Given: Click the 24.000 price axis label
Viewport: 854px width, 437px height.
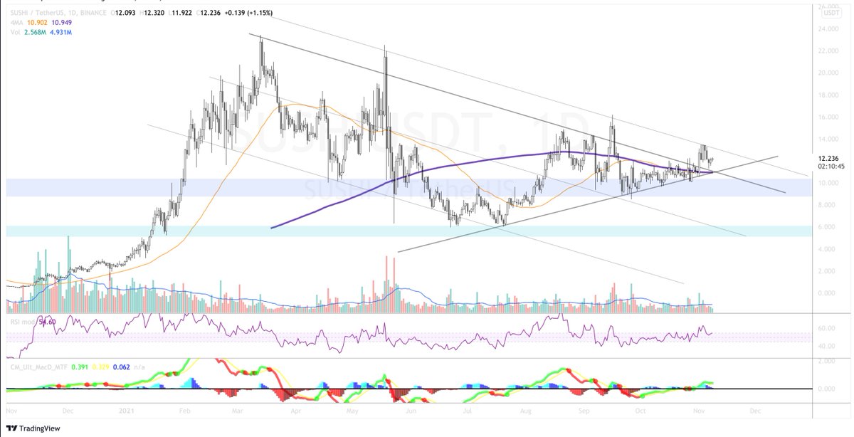Looking at the screenshot, I should [x=828, y=29].
